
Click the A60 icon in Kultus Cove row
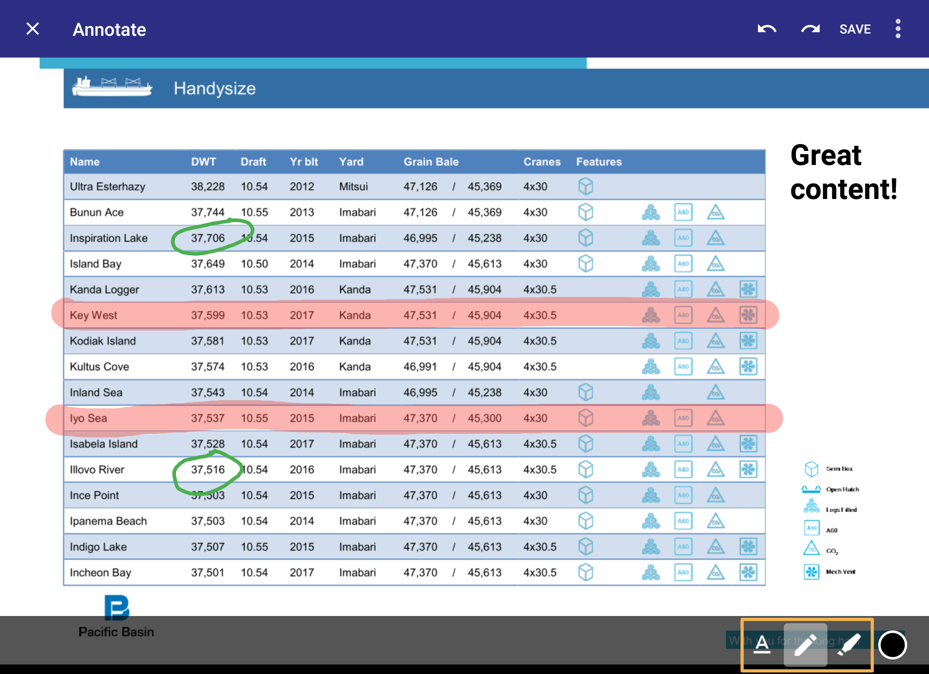click(x=683, y=367)
